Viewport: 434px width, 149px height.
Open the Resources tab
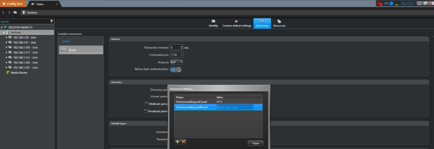point(279,24)
